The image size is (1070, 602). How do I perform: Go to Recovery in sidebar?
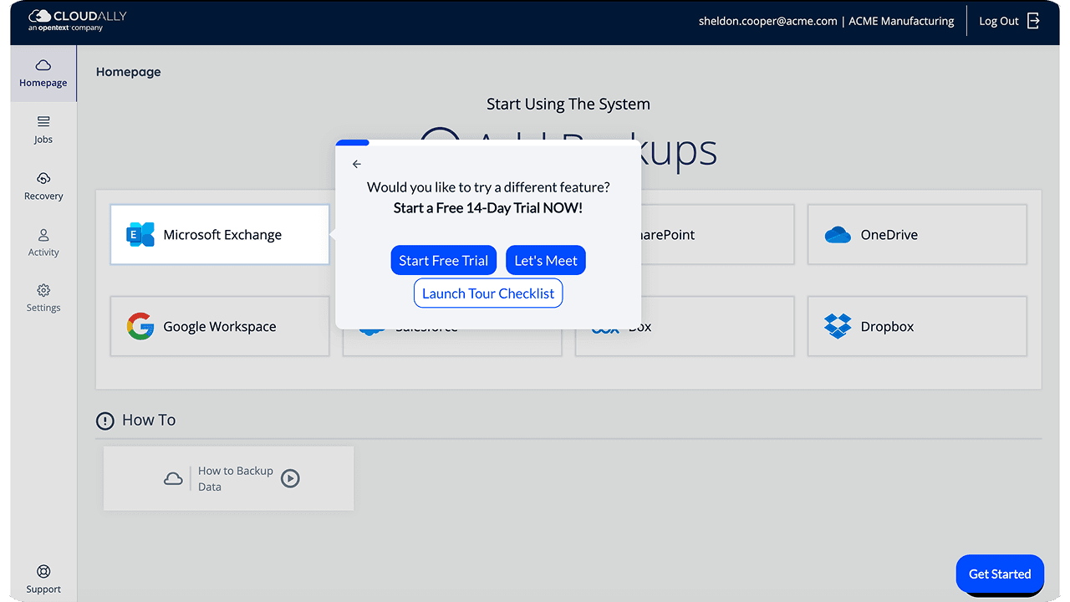43,186
